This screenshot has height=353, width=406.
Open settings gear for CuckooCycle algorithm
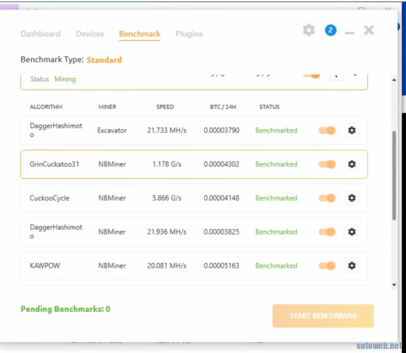point(351,198)
